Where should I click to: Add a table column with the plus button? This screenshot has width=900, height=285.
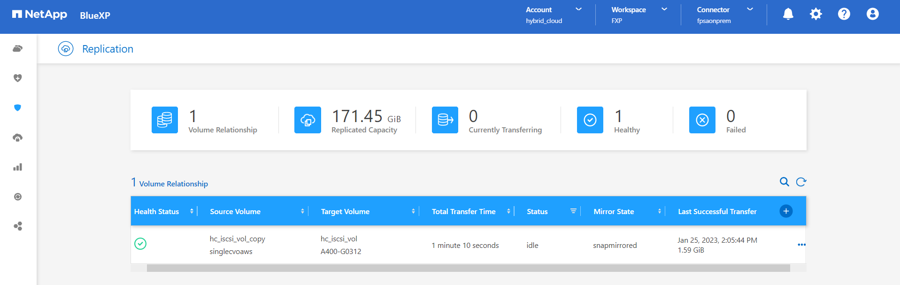[786, 211]
